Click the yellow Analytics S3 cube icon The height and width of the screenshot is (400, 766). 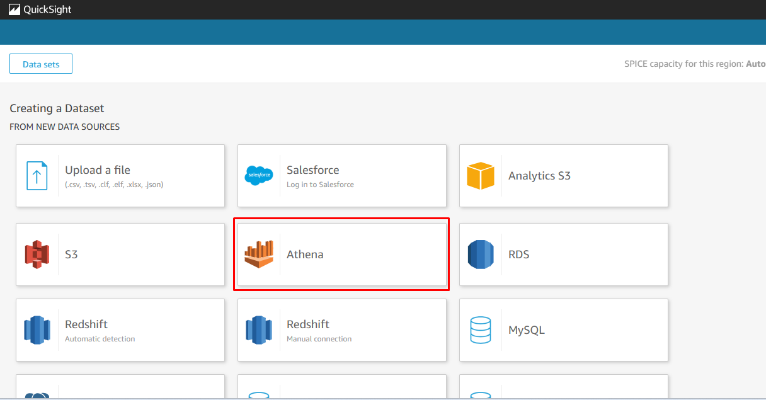click(x=480, y=176)
